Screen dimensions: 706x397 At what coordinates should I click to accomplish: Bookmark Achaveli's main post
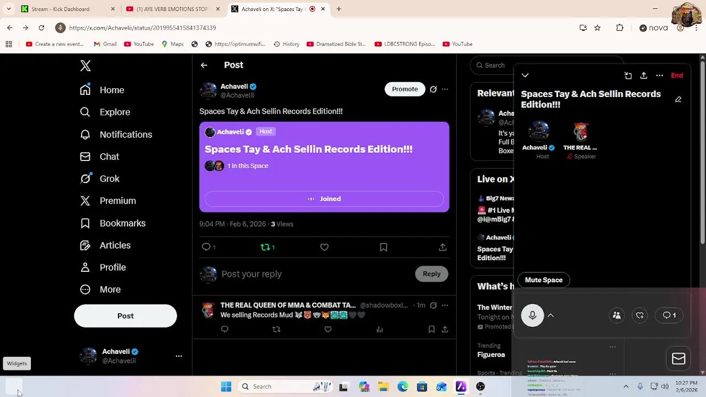[383, 247]
